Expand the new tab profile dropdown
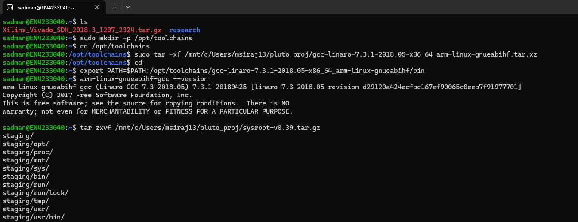 click(128, 7)
